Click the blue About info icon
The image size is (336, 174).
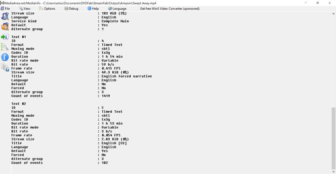click(5, 57)
